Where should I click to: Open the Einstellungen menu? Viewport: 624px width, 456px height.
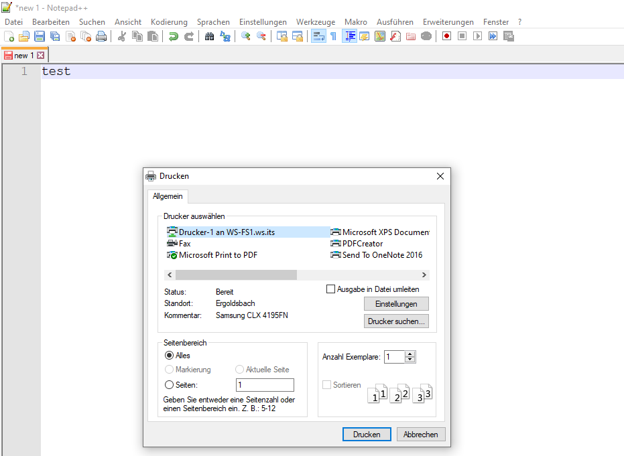tap(263, 22)
